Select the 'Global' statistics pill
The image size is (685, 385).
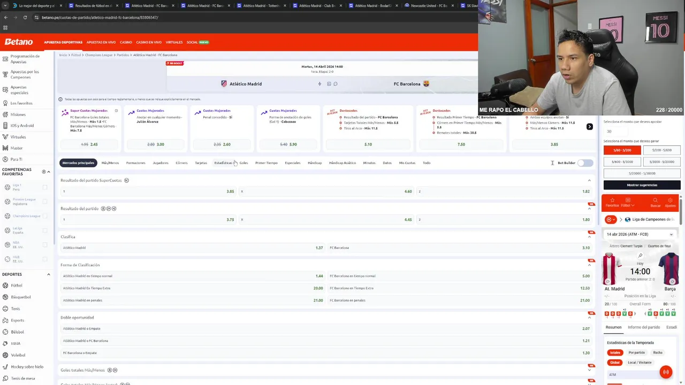[615, 363]
